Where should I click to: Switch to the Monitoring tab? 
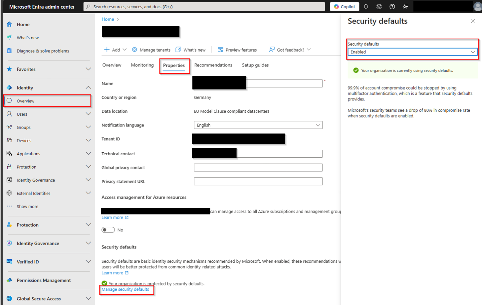coord(142,65)
